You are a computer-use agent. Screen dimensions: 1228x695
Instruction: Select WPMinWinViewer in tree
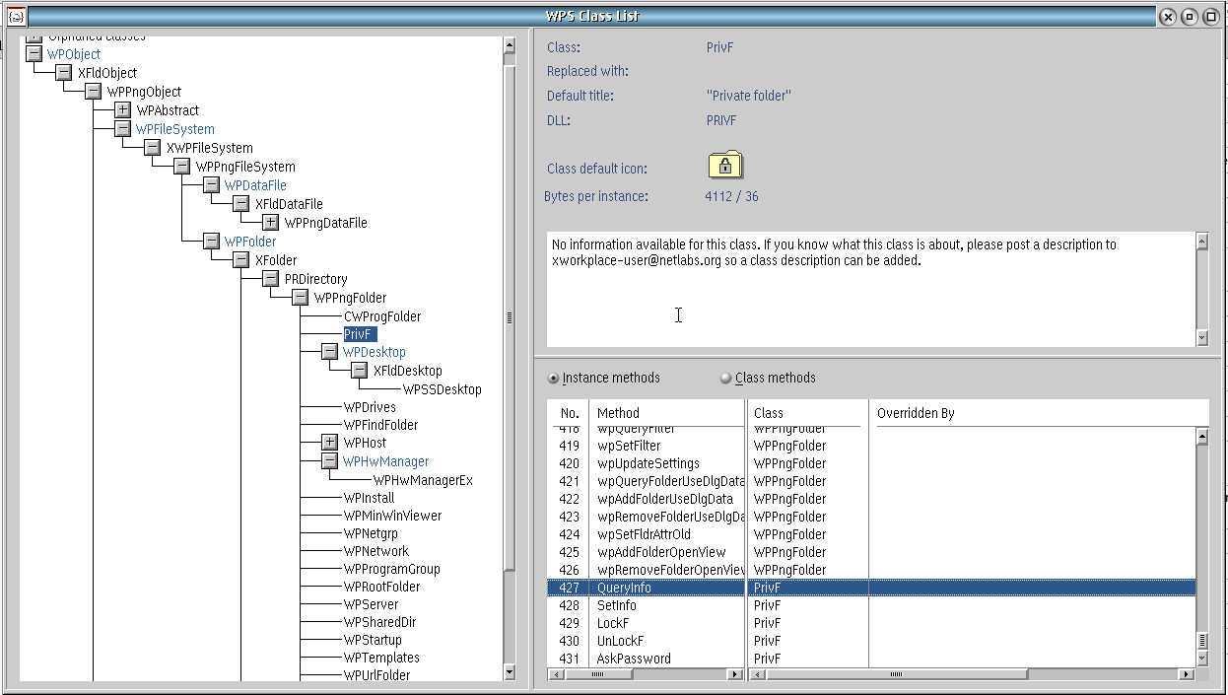392,516
